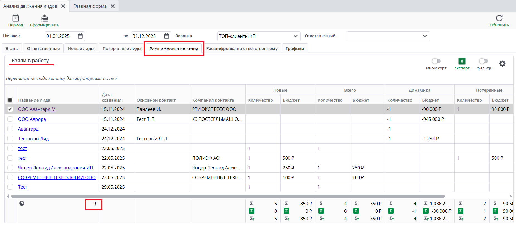Close the Главная форма tab
This screenshot has height=225, width=516.
pyautogui.click(x=113, y=6)
